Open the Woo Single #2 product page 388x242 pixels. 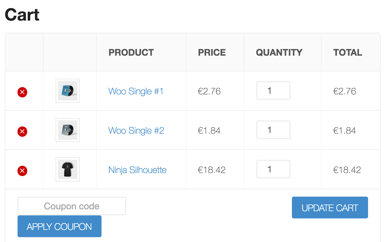(x=136, y=131)
